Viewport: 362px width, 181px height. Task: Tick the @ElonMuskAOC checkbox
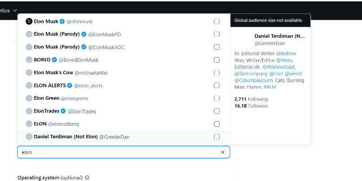click(217, 47)
